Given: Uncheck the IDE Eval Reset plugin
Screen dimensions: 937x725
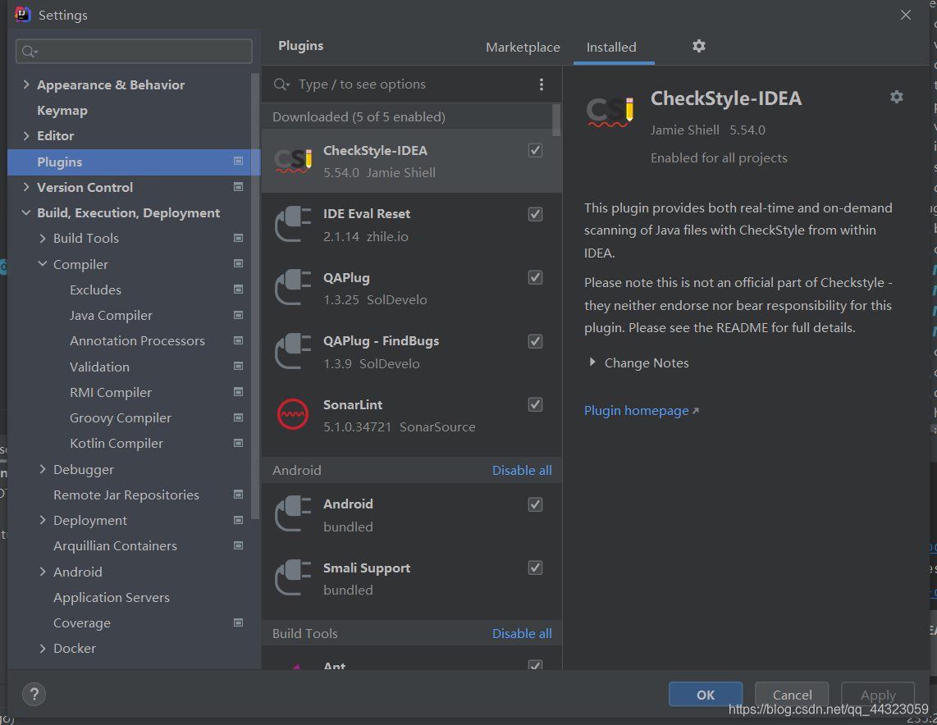Looking at the screenshot, I should click(x=536, y=214).
